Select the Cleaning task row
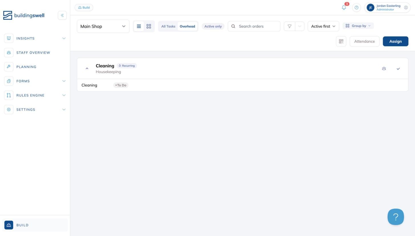Screen dimensions: 415x236 (243, 85)
